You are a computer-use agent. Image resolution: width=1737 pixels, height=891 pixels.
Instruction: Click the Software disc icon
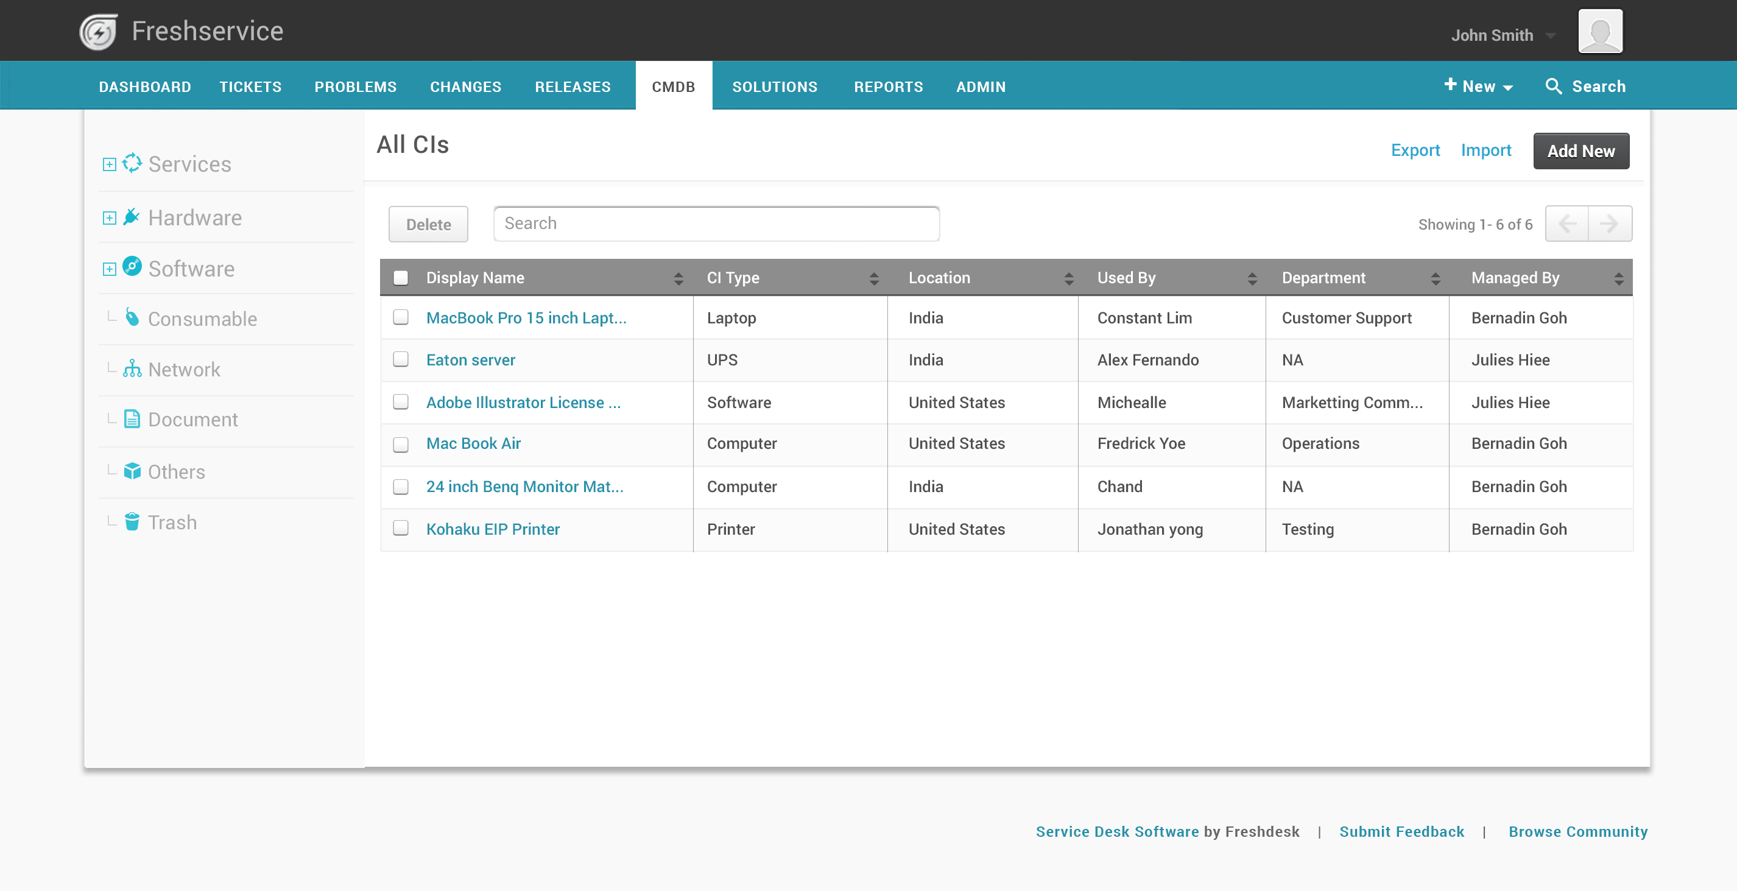132,267
